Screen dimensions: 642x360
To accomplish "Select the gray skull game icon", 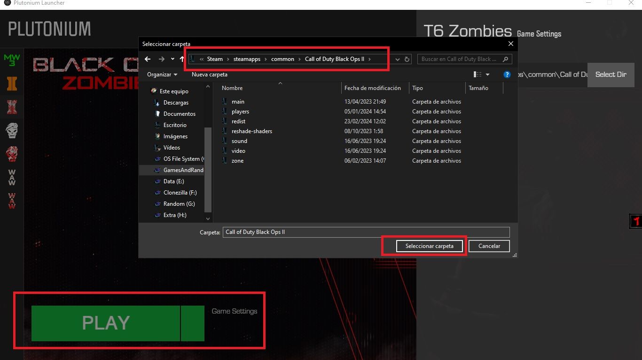I will coord(12,130).
